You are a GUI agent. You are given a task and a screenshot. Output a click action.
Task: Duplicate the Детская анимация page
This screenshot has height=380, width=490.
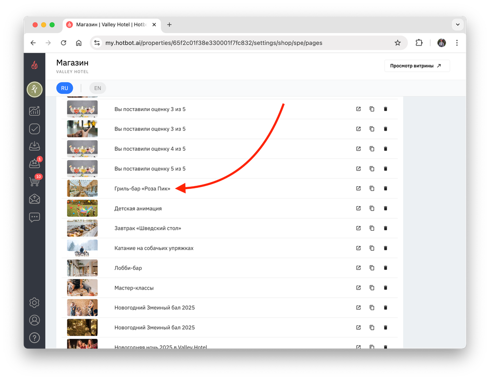click(372, 208)
